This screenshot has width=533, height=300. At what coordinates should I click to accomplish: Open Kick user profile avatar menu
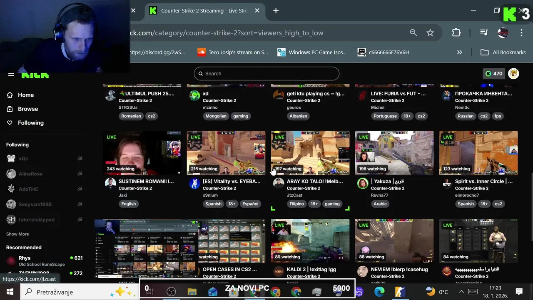coord(513,73)
